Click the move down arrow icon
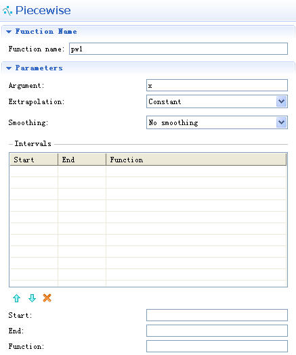The width and height of the screenshot is (296, 355). click(33, 298)
